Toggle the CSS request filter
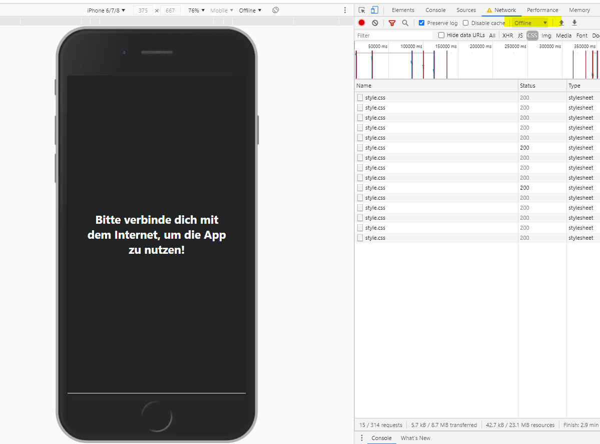 (x=532, y=36)
